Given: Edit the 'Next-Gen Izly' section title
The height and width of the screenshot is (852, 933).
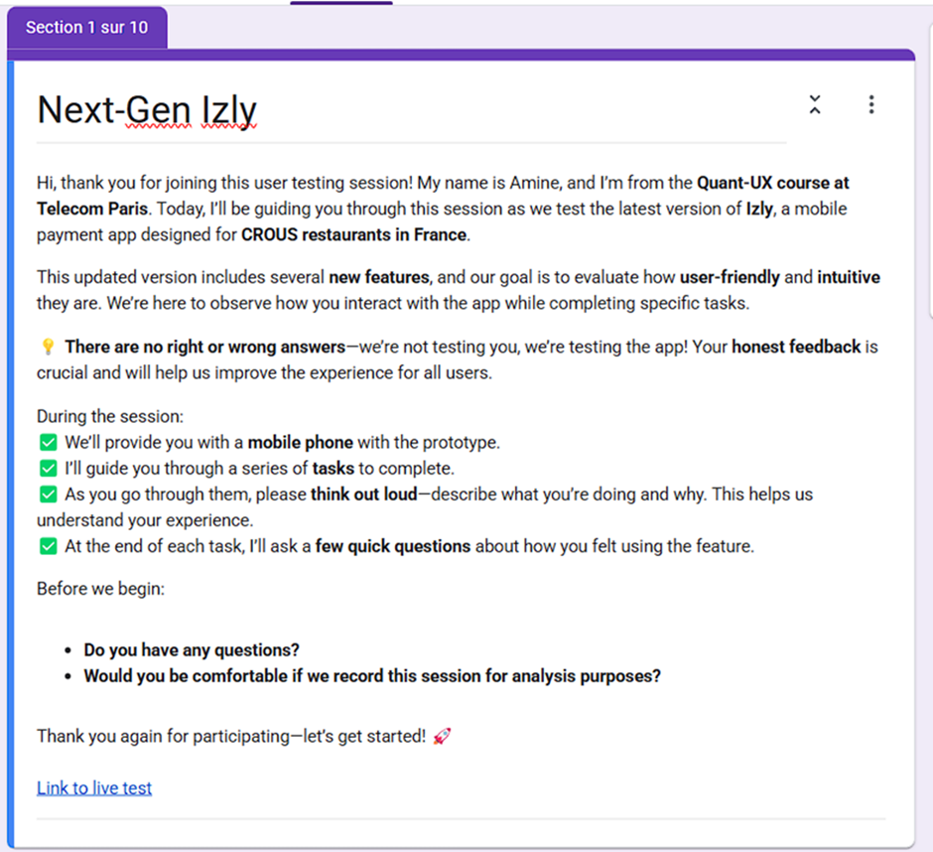Looking at the screenshot, I should pos(147,110).
